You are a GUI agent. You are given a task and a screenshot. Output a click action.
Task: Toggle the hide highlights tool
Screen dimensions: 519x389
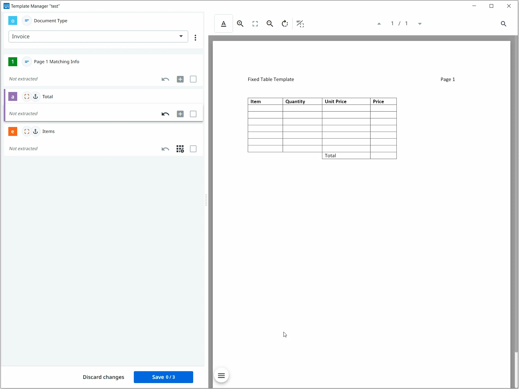(300, 24)
